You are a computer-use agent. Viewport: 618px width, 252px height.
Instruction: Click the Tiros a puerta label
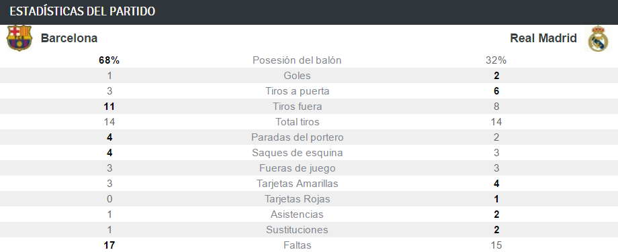297,91
